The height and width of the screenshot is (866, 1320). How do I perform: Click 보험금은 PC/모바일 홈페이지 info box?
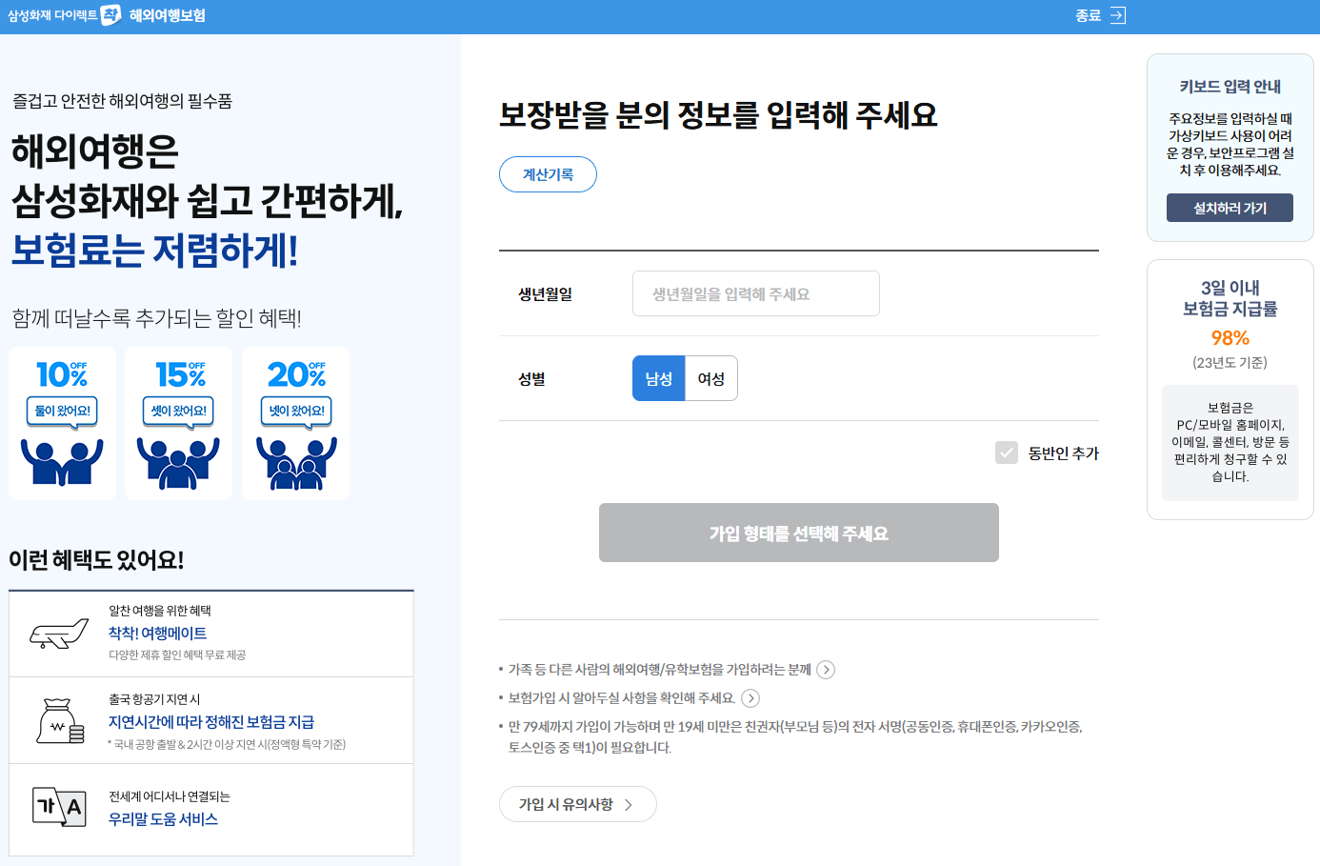[x=1230, y=442]
